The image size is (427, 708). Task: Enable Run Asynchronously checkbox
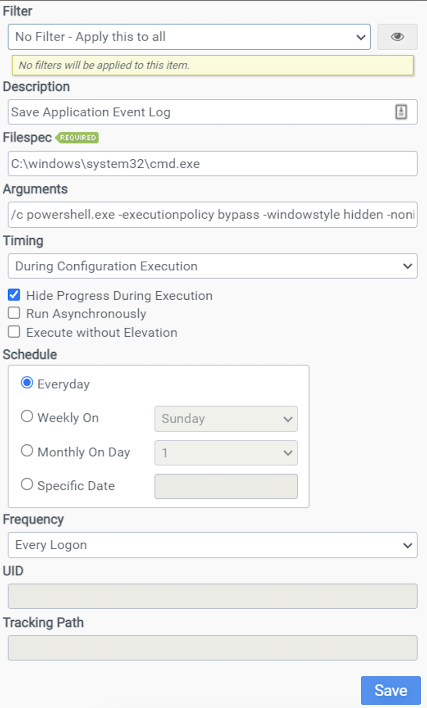pos(14,313)
